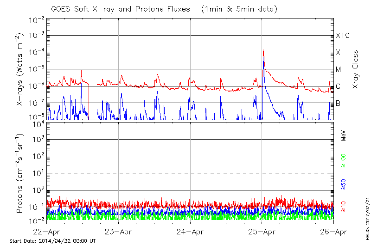371x245 pixels.
Task: Click the 'B' X-ray class label
Action: (338, 103)
